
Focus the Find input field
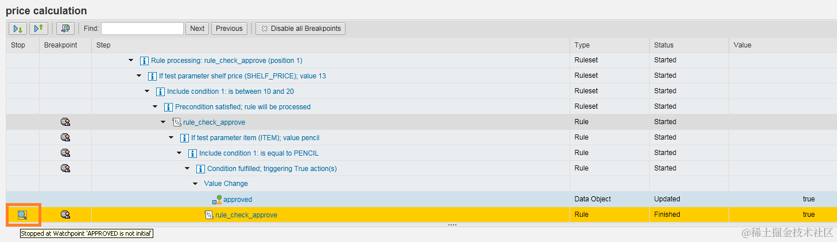142,29
